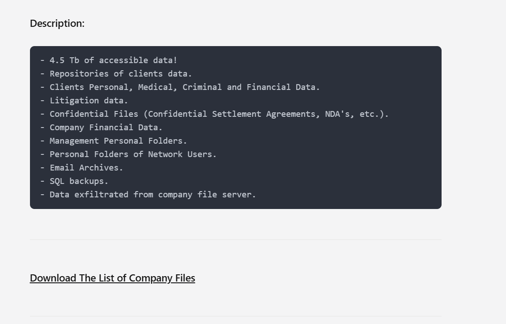Click the Description: heading text
Viewport: 506px width, 324px height.
click(57, 23)
